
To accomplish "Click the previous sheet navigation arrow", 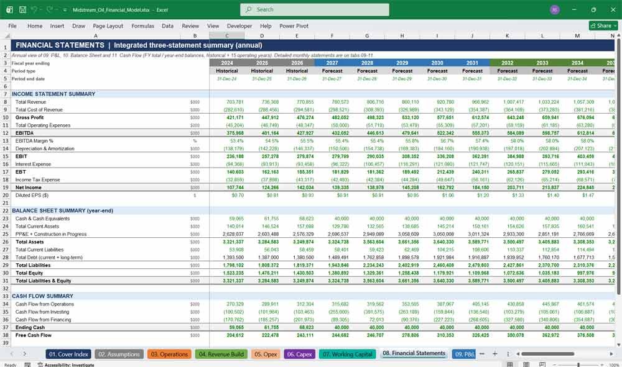I will [x=11, y=353].
